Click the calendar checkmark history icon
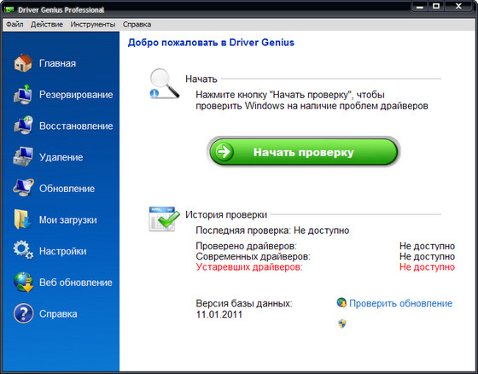Screen dimensions: 478x374 pyautogui.click(x=164, y=219)
